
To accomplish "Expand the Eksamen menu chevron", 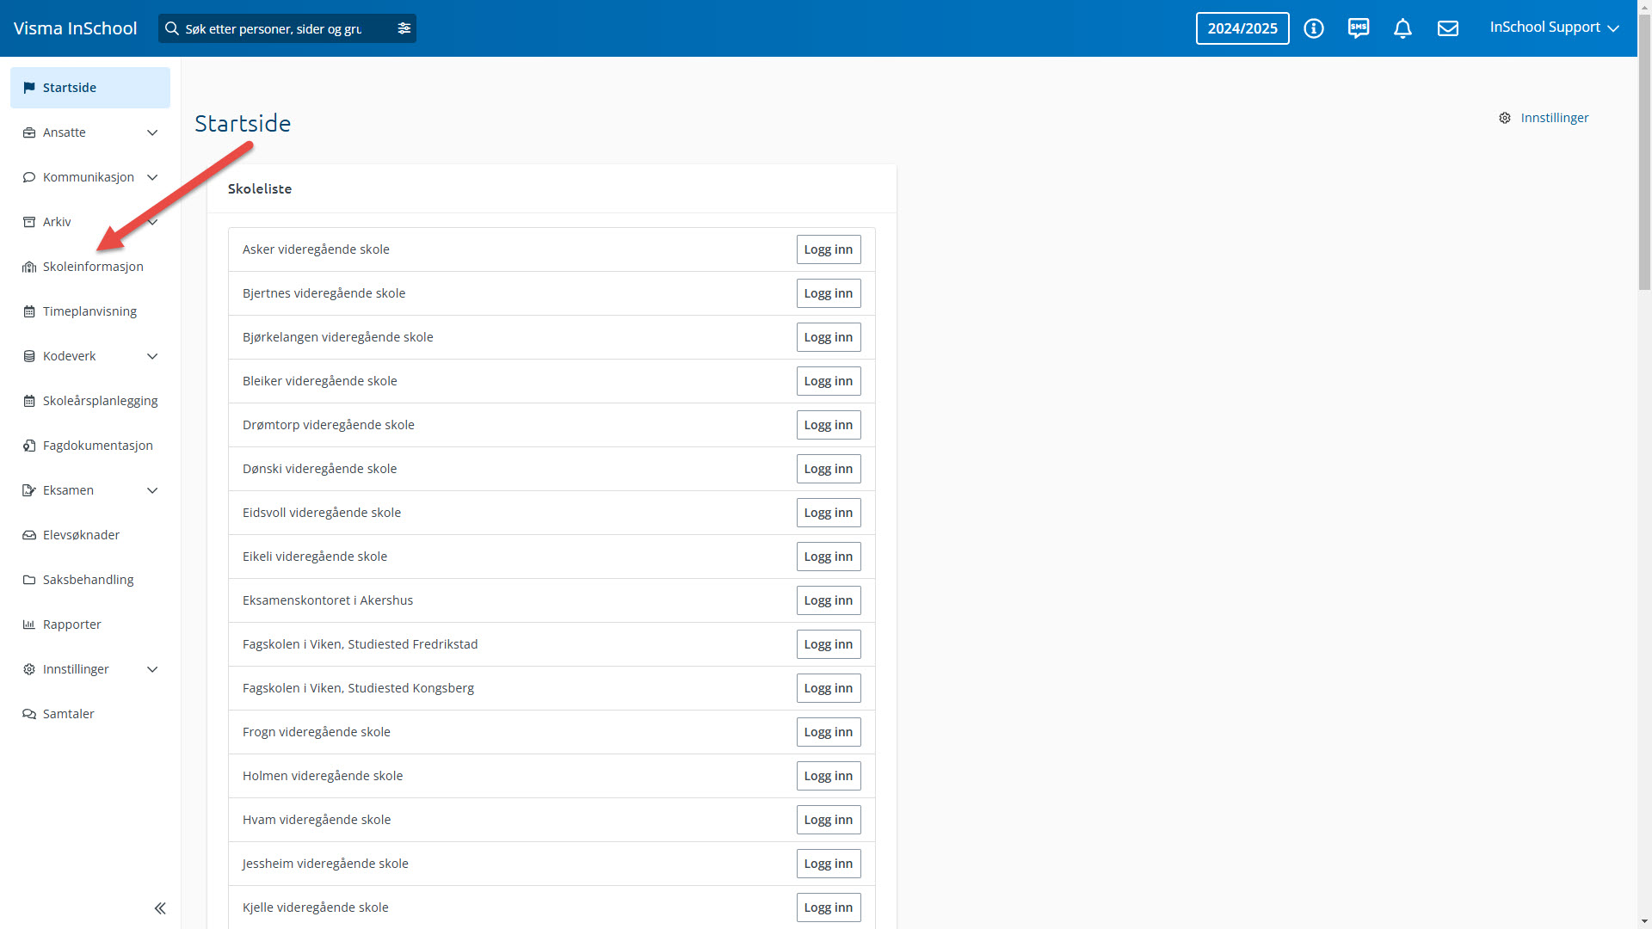I will click(152, 490).
